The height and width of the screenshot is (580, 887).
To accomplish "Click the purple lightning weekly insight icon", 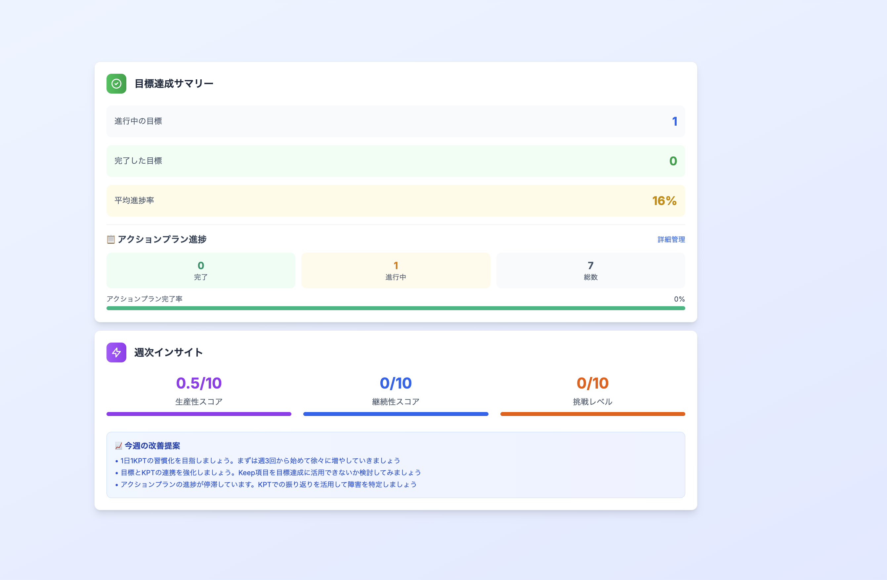I will pos(116,352).
